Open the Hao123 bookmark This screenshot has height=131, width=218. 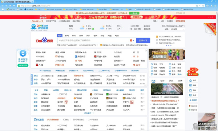pos(11,9)
